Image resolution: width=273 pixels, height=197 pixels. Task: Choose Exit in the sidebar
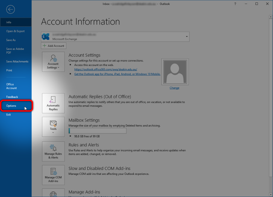click(16, 115)
